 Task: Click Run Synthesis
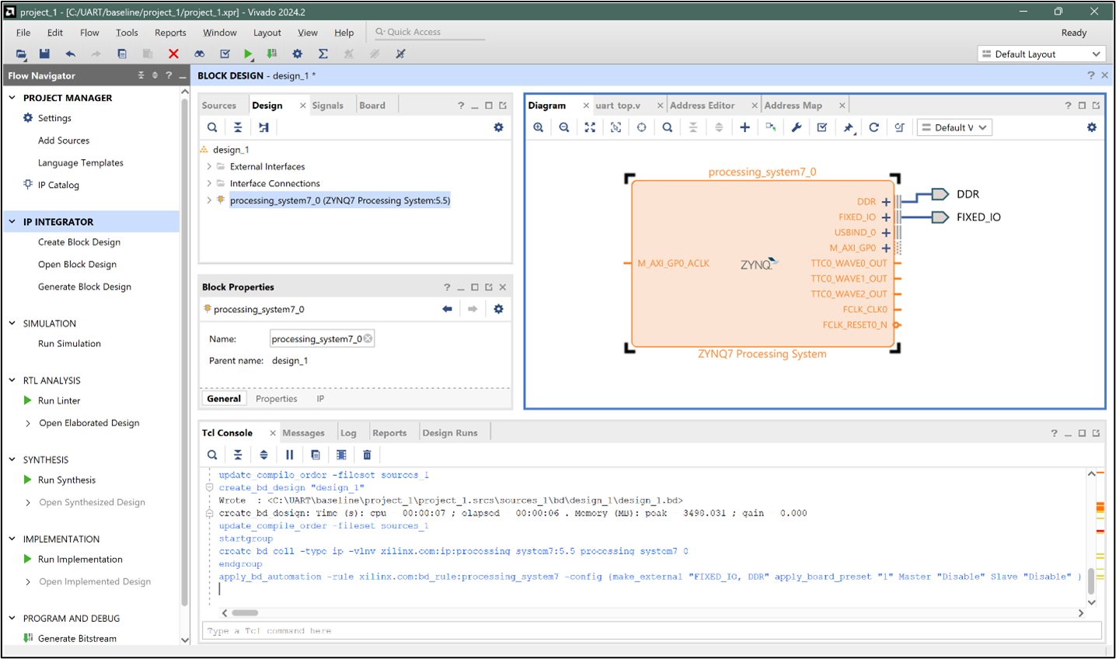click(x=67, y=480)
